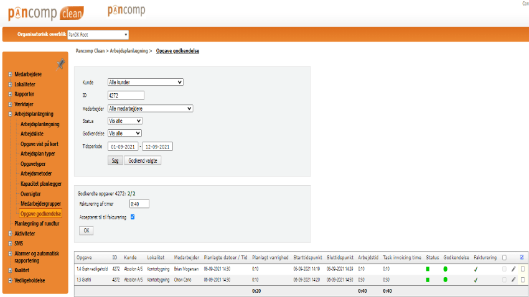This screenshot has width=529, height=297.
Task: Expand the Rapporter tree node
Action: tap(10, 94)
